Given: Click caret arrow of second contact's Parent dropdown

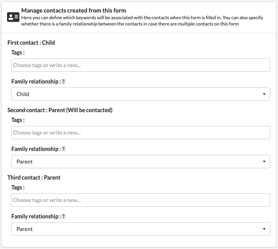Looking at the screenshot, I should click(x=264, y=162).
